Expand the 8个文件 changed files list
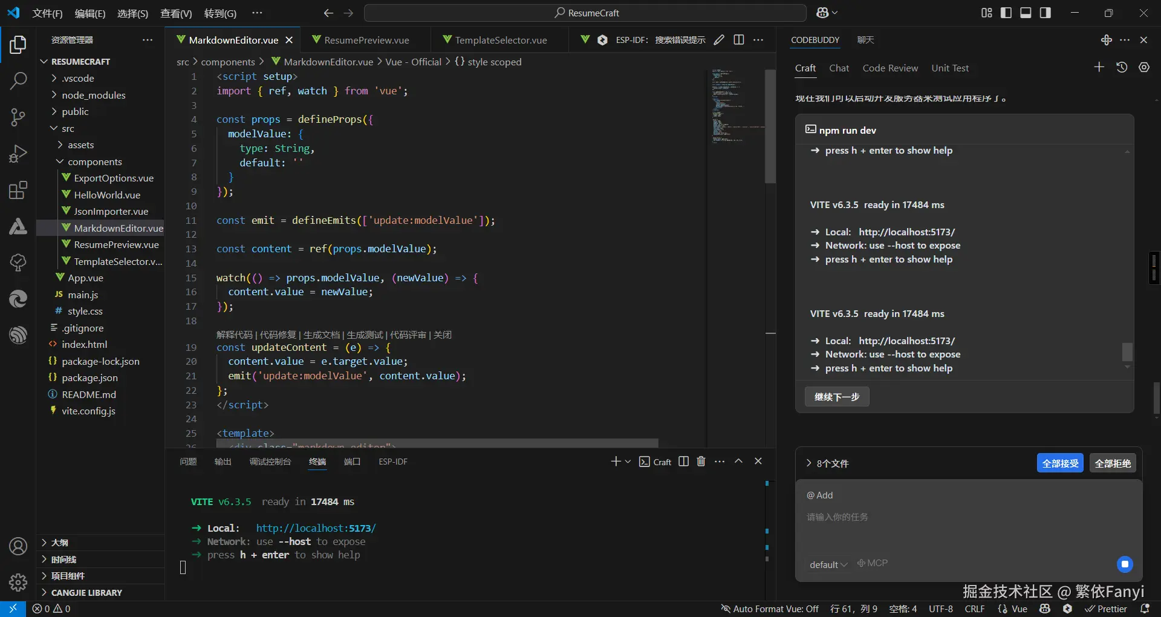The width and height of the screenshot is (1161, 617). pos(827,463)
